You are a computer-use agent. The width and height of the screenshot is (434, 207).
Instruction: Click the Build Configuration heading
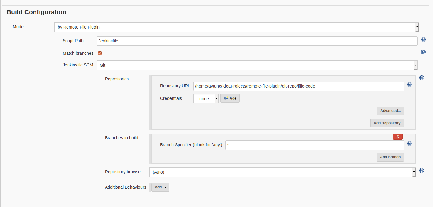36,12
